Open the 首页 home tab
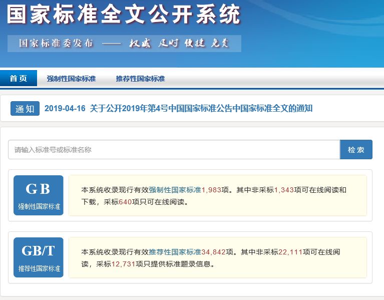The height and width of the screenshot is (300, 384). [x=19, y=78]
